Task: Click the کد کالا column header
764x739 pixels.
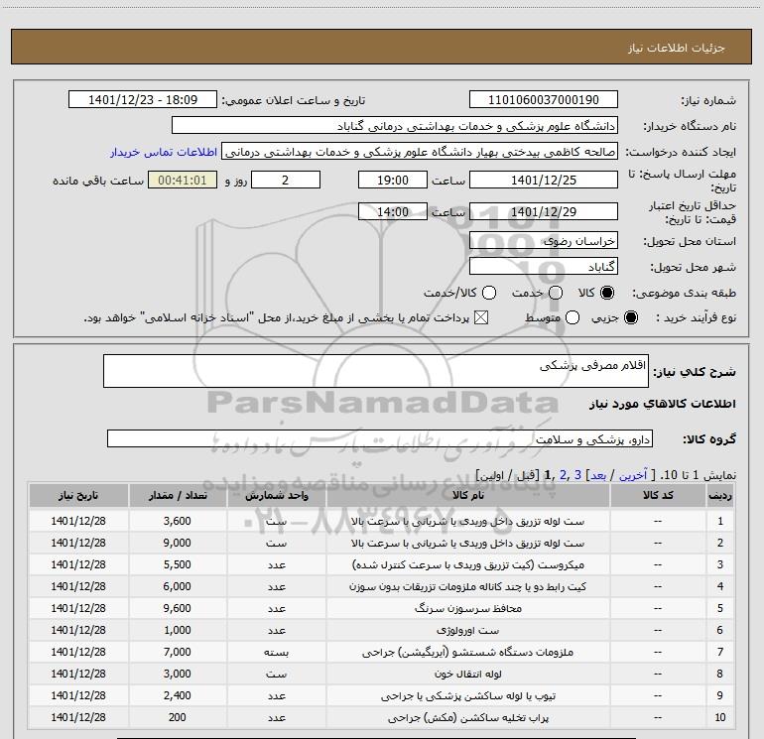Action: (658, 495)
